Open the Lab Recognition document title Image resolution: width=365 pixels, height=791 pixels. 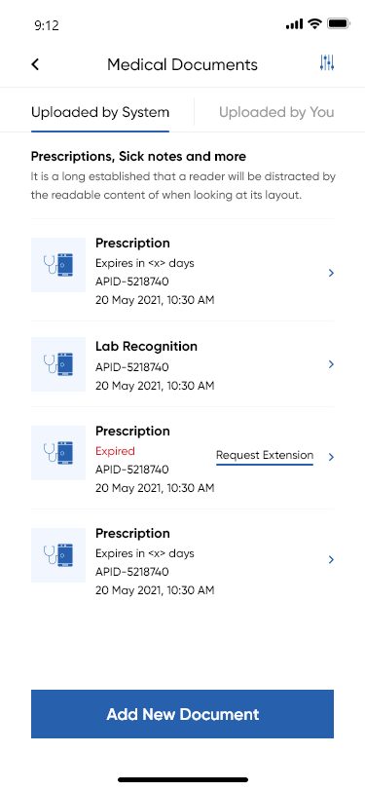point(146,347)
